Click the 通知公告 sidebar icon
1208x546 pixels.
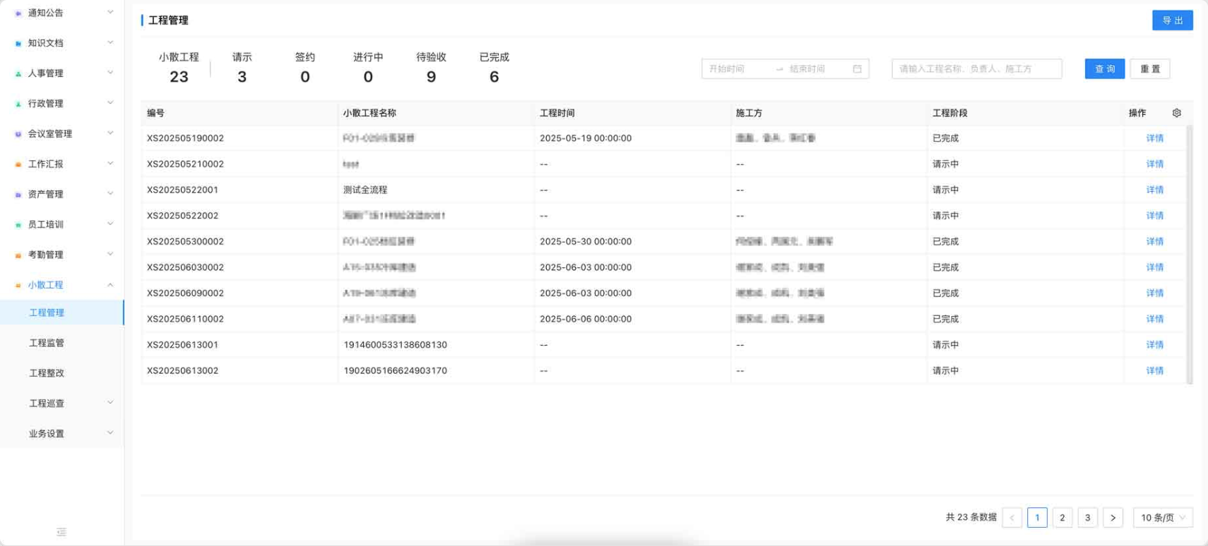[18, 13]
